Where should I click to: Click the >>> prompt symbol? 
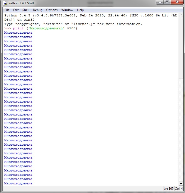[x=7, y=28]
